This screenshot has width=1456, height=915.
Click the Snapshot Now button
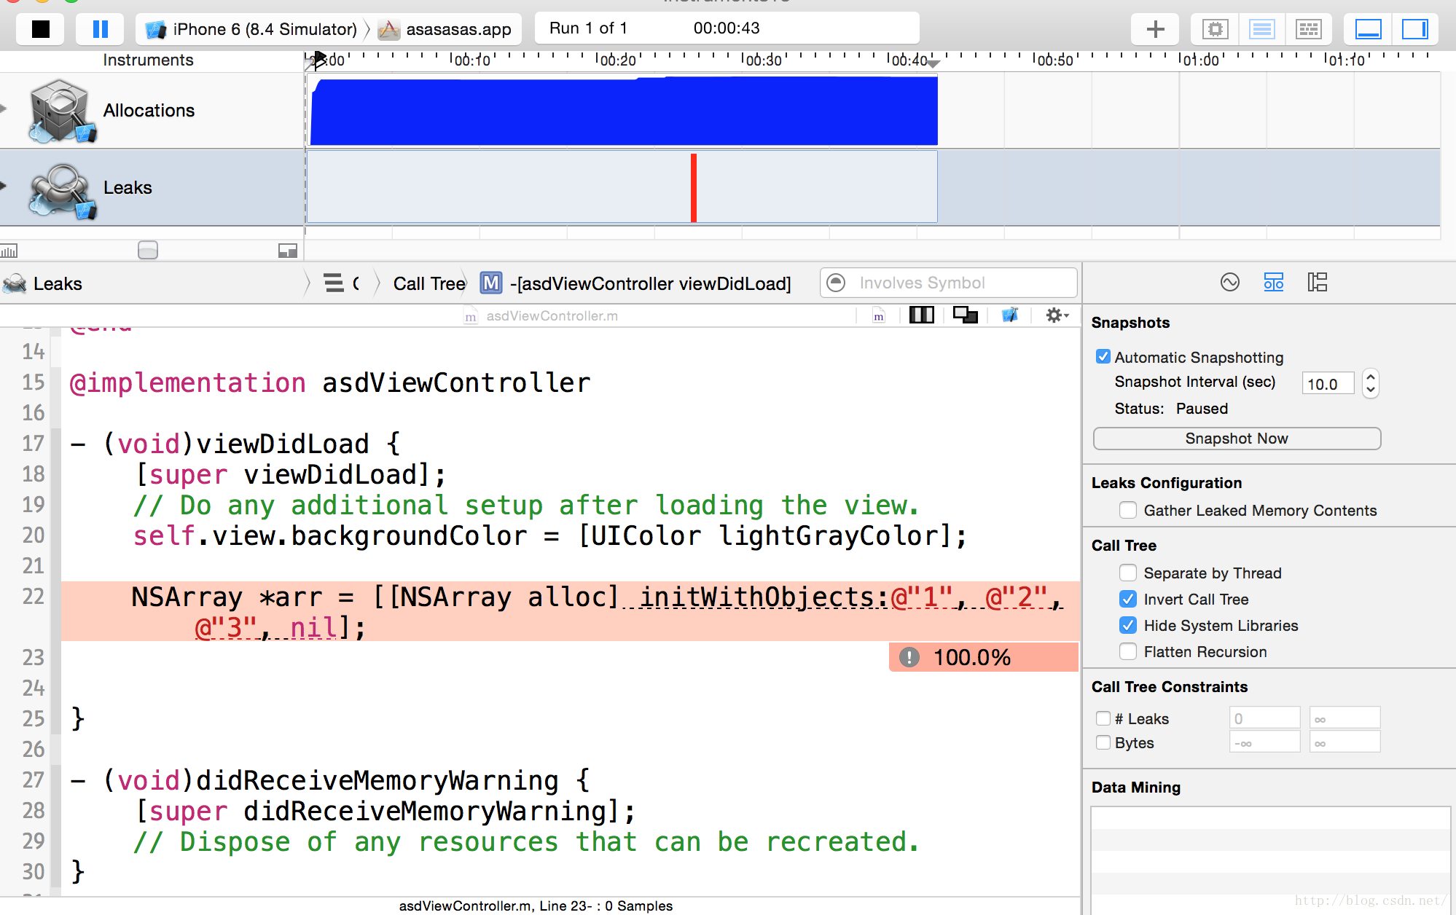click(1237, 436)
